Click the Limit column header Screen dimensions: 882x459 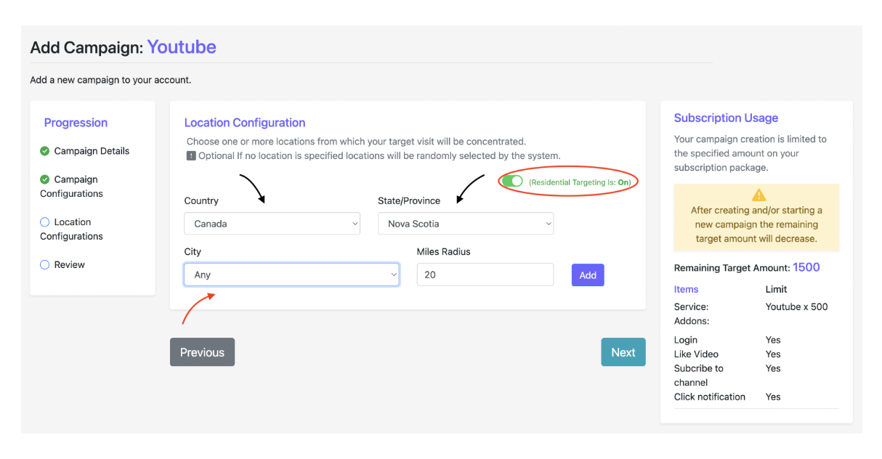tap(777, 289)
